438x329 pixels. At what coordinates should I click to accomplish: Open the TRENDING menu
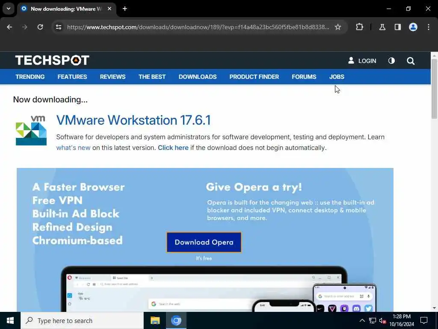pyautogui.click(x=30, y=77)
